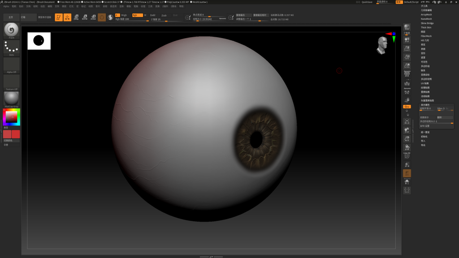Viewport: 459px width, 258px height.
Task: Click the move view hand icon
Action: tap(407, 130)
